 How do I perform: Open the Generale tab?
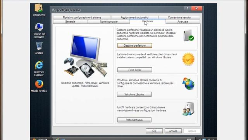[70, 22]
